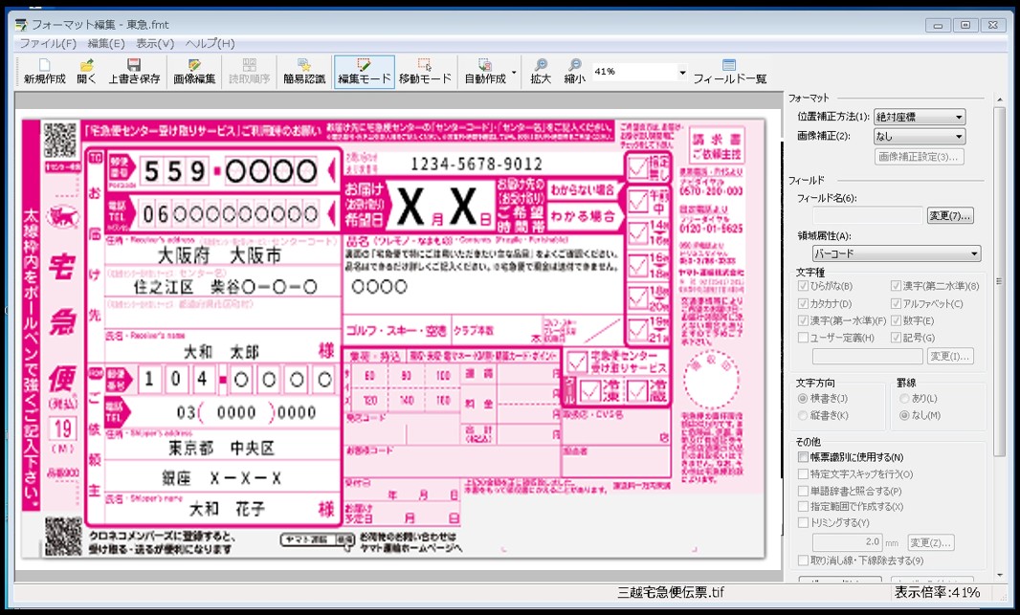Click the 三越宅急便伝票.tif status bar text

click(x=670, y=593)
